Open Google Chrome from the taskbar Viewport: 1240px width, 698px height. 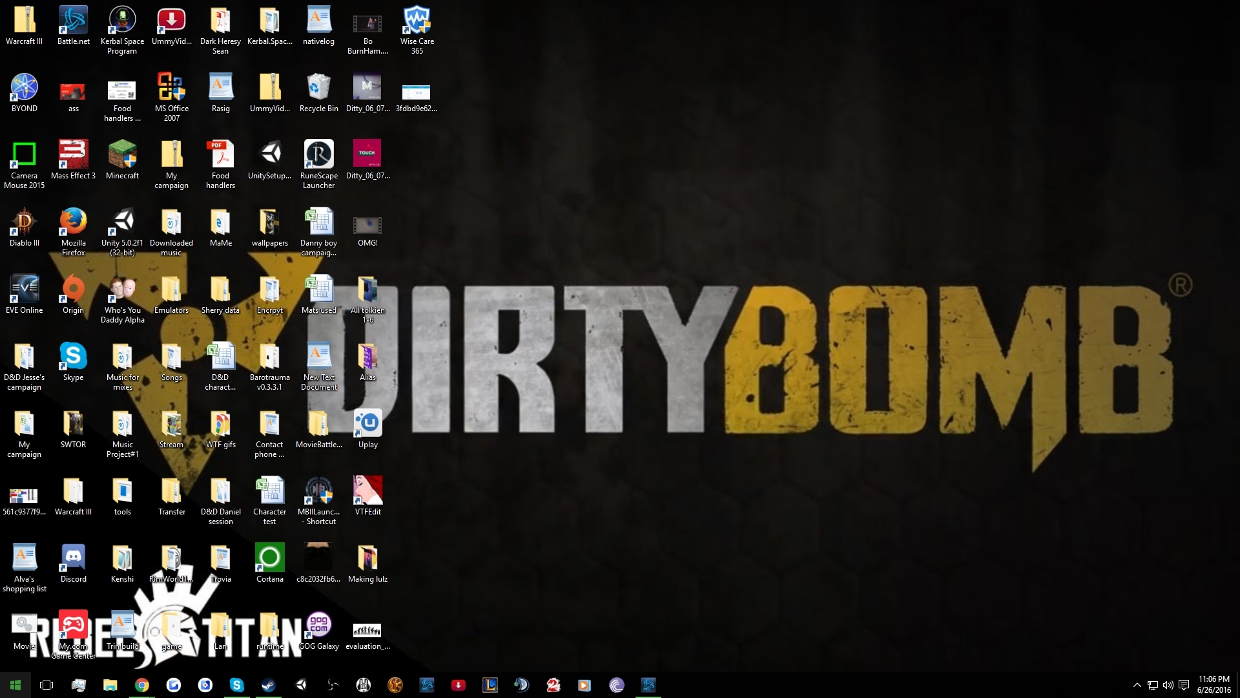pos(142,685)
